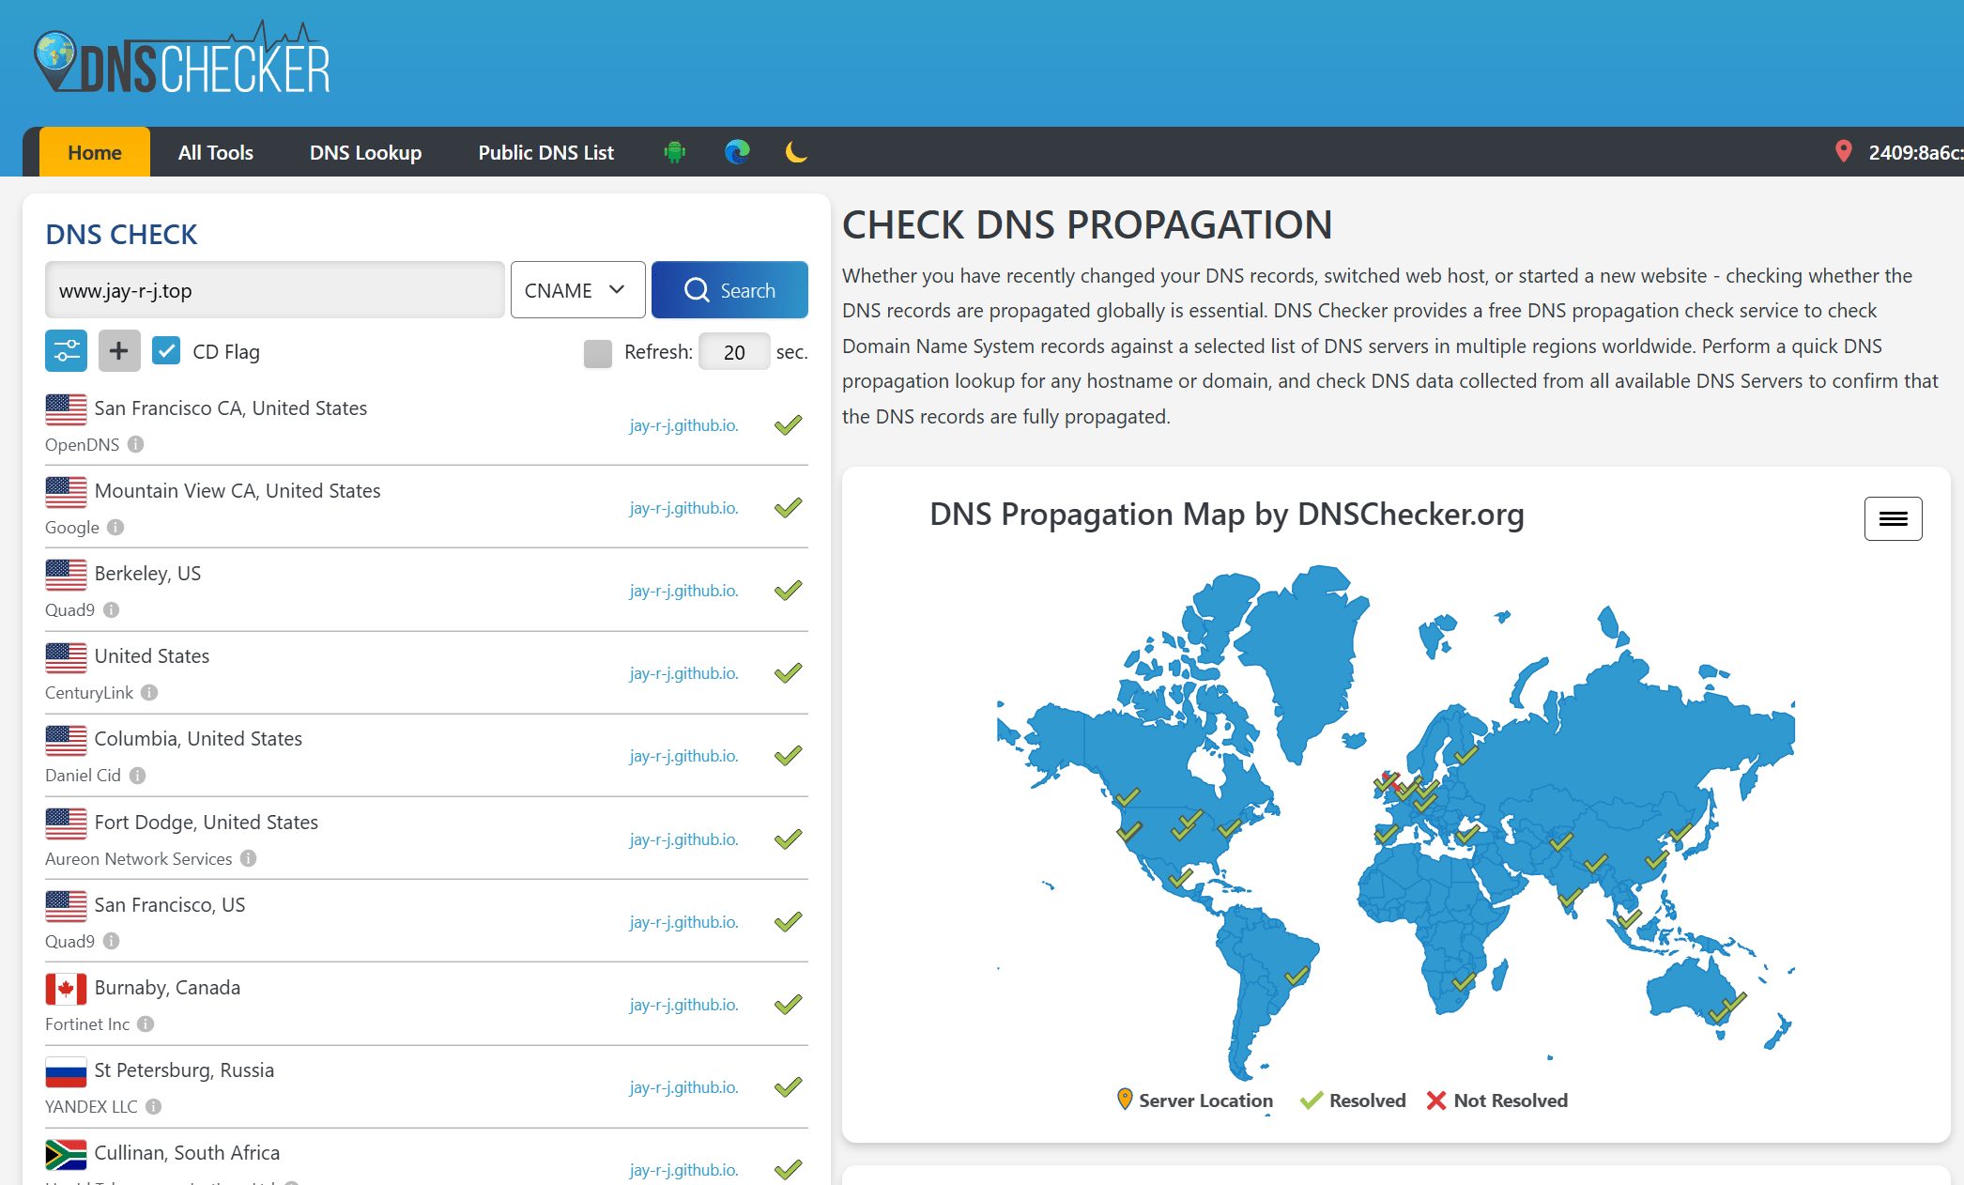
Task: Go to Public DNS List tab
Action: pyautogui.click(x=545, y=152)
